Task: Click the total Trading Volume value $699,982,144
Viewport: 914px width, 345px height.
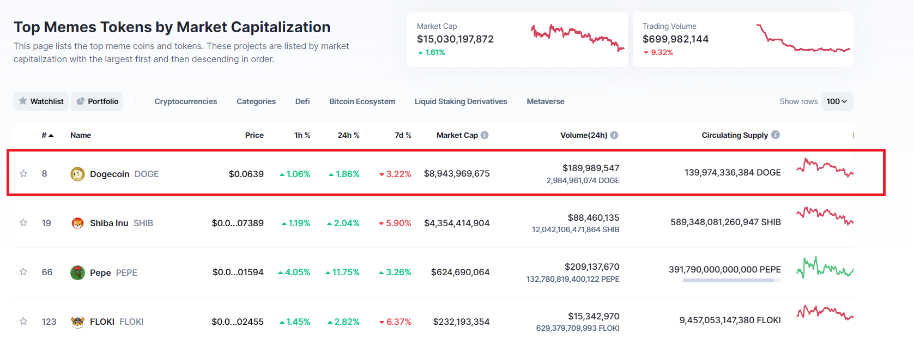Action: click(675, 39)
